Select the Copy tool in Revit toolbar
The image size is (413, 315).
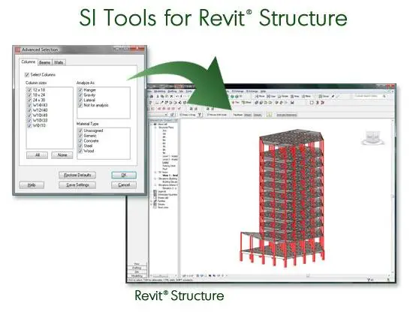pos(271,96)
